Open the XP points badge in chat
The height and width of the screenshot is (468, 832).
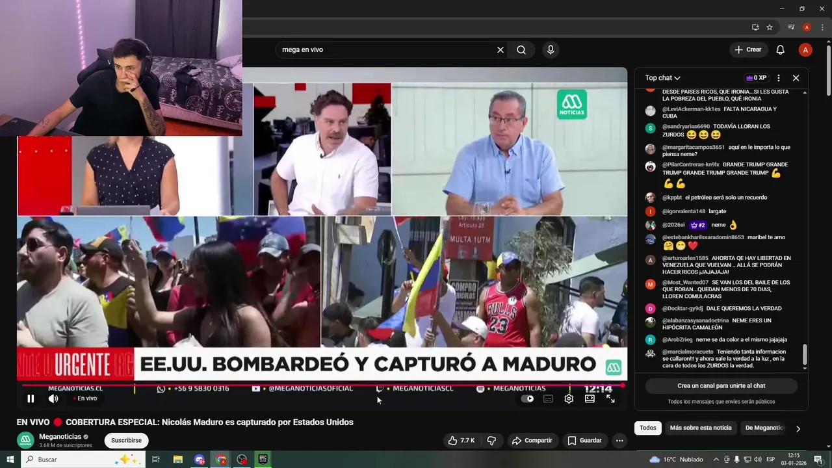click(757, 78)
